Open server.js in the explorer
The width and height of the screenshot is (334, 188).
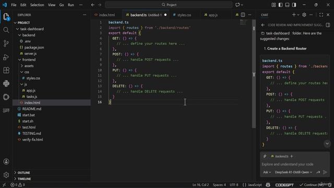point(30,53)
